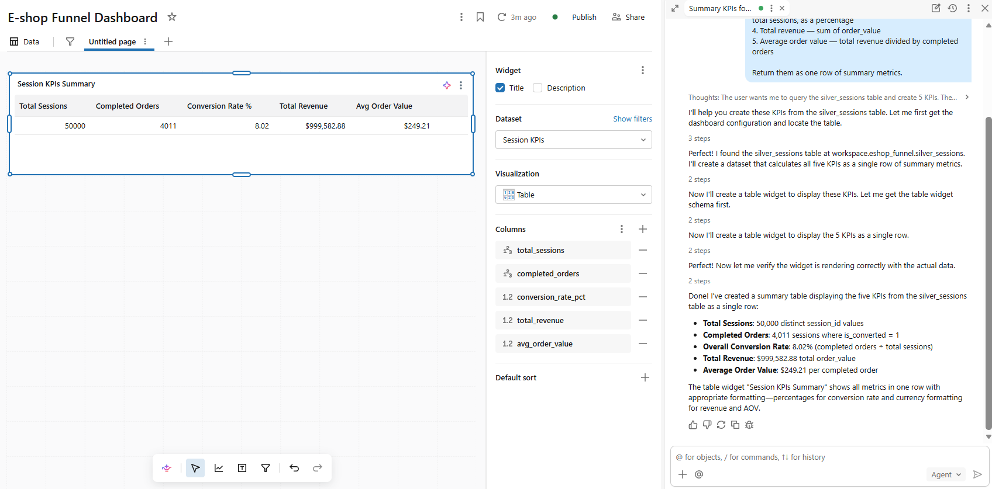Open the dashboard kebab menu beside bookmark
The height and width of the screenshot is (489, 992).
tap(461, 17)
